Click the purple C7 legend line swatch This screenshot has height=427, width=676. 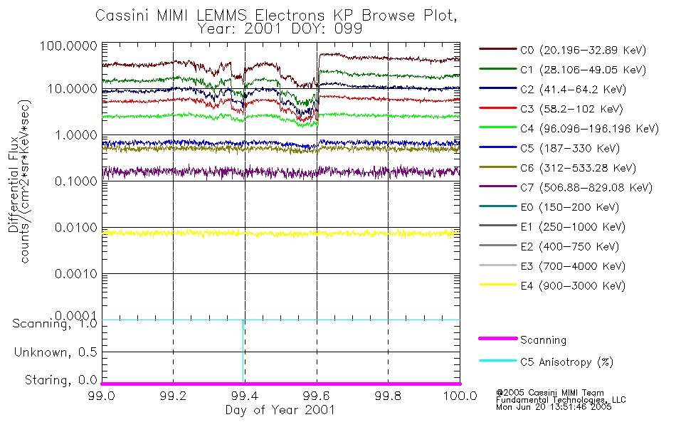pyautogui.click(x=498, y=186)
